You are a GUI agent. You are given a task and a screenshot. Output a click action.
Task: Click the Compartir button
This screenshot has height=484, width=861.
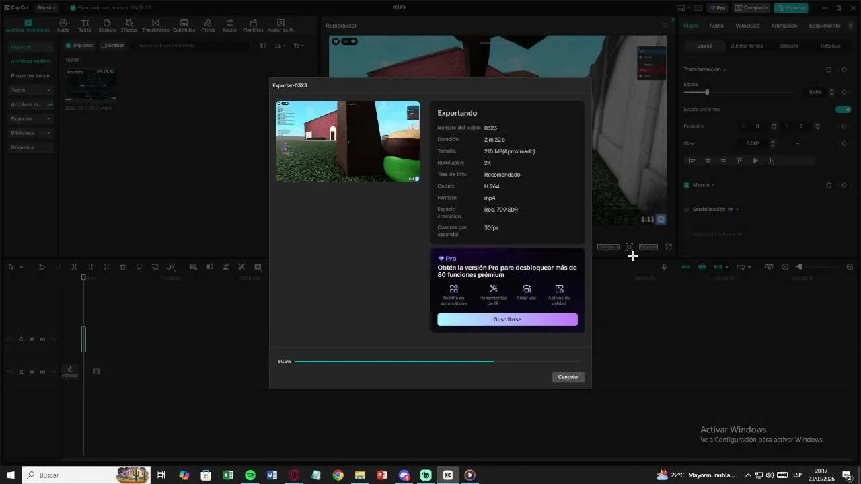(x=751, y=8)
